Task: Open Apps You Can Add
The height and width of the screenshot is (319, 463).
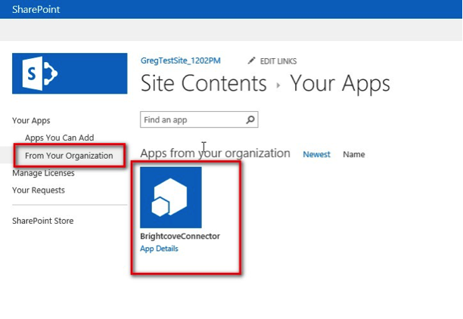Action: click(x=59, y=138)
